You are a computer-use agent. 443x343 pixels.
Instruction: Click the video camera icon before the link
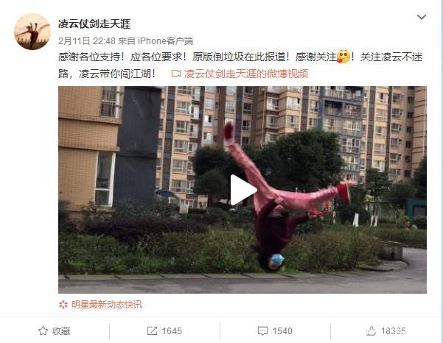click(176, 74)
